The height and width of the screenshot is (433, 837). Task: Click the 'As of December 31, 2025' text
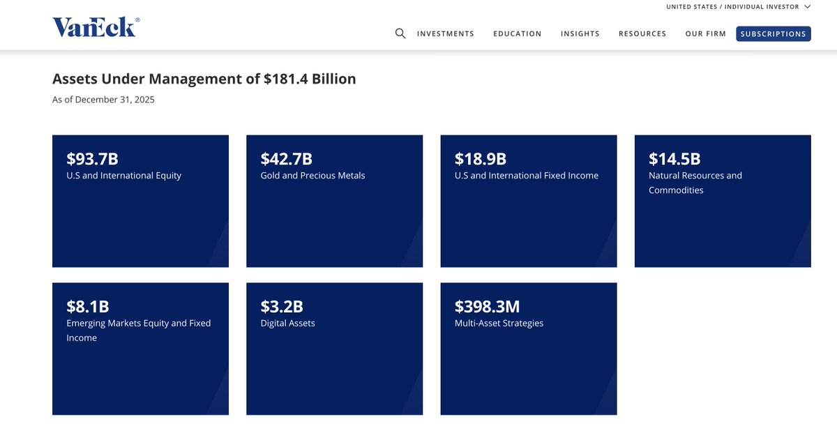(103, 100)
